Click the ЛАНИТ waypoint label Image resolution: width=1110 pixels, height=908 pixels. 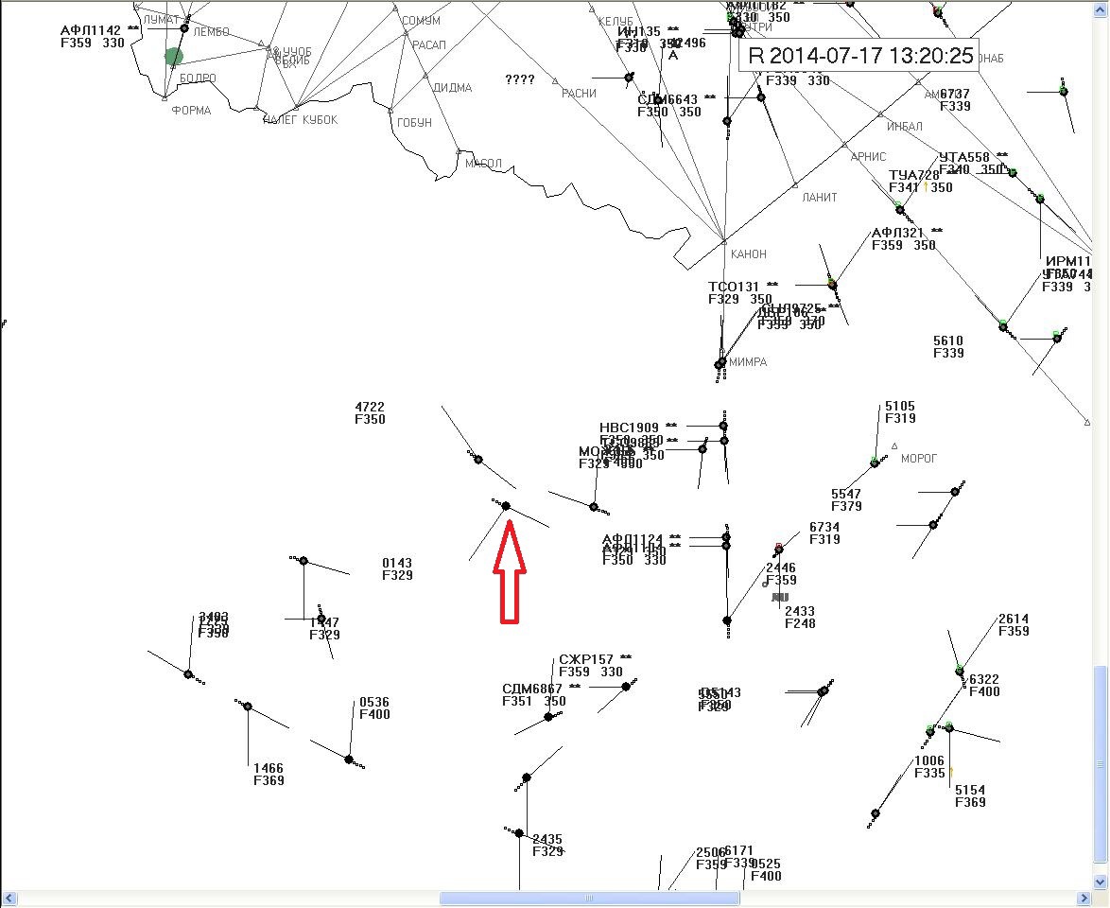(x=819, y=198)
